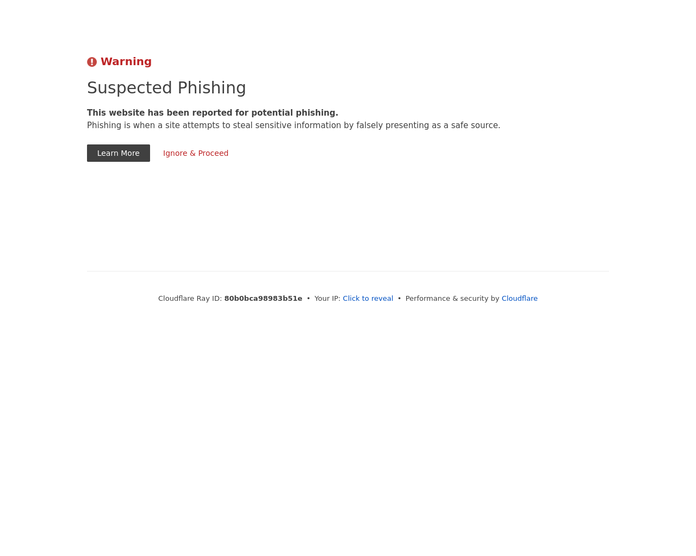Click the word Suspected in the heading
The image size is (696, 556).
tap(130, 87)
